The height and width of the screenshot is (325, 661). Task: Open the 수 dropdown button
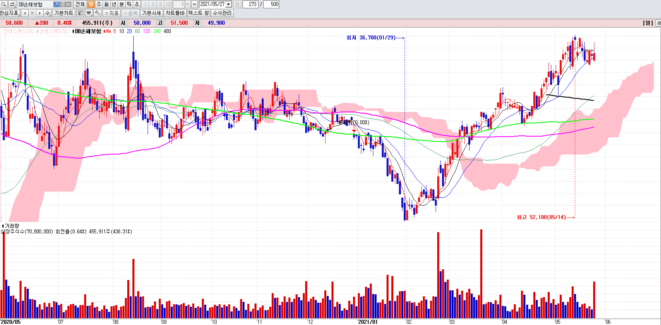[x=47, y=13]
